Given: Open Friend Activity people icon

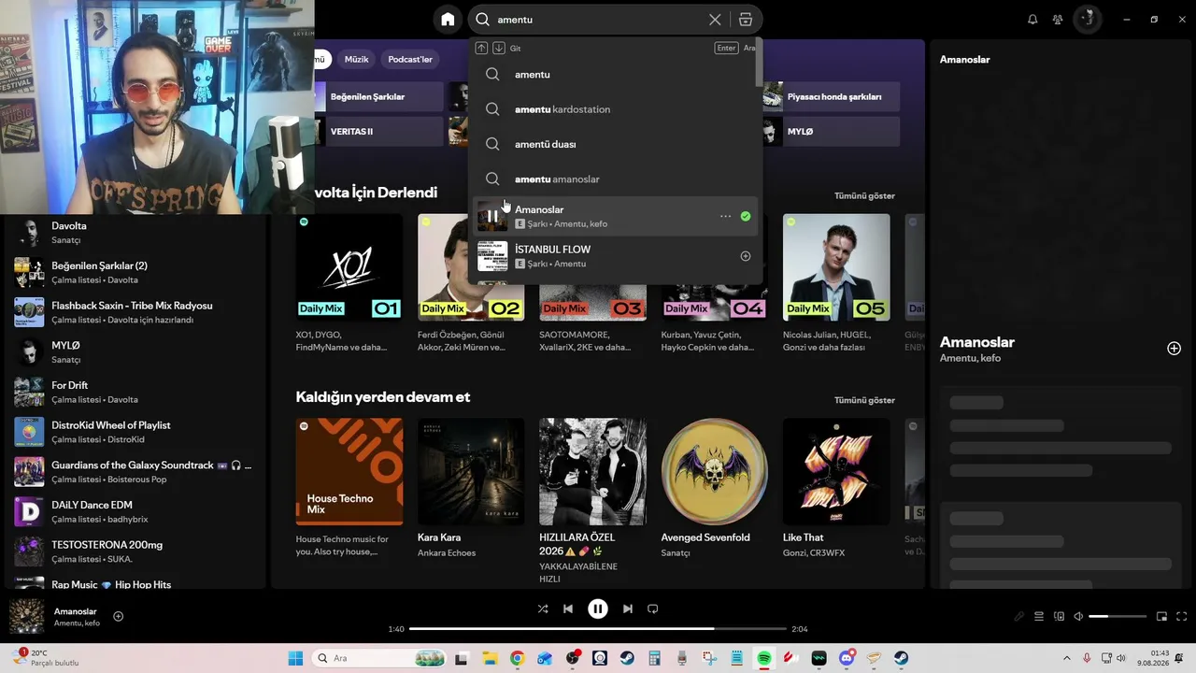Looking at the screenshot, I should 1058,20.
